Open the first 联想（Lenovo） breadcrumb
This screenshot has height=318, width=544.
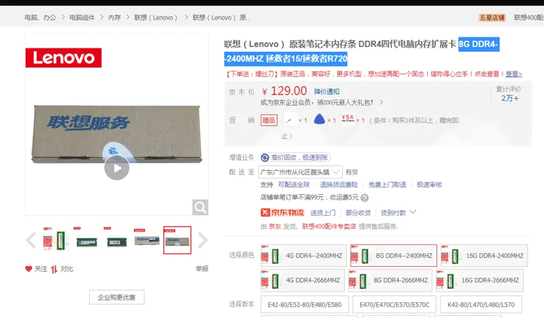156,18
